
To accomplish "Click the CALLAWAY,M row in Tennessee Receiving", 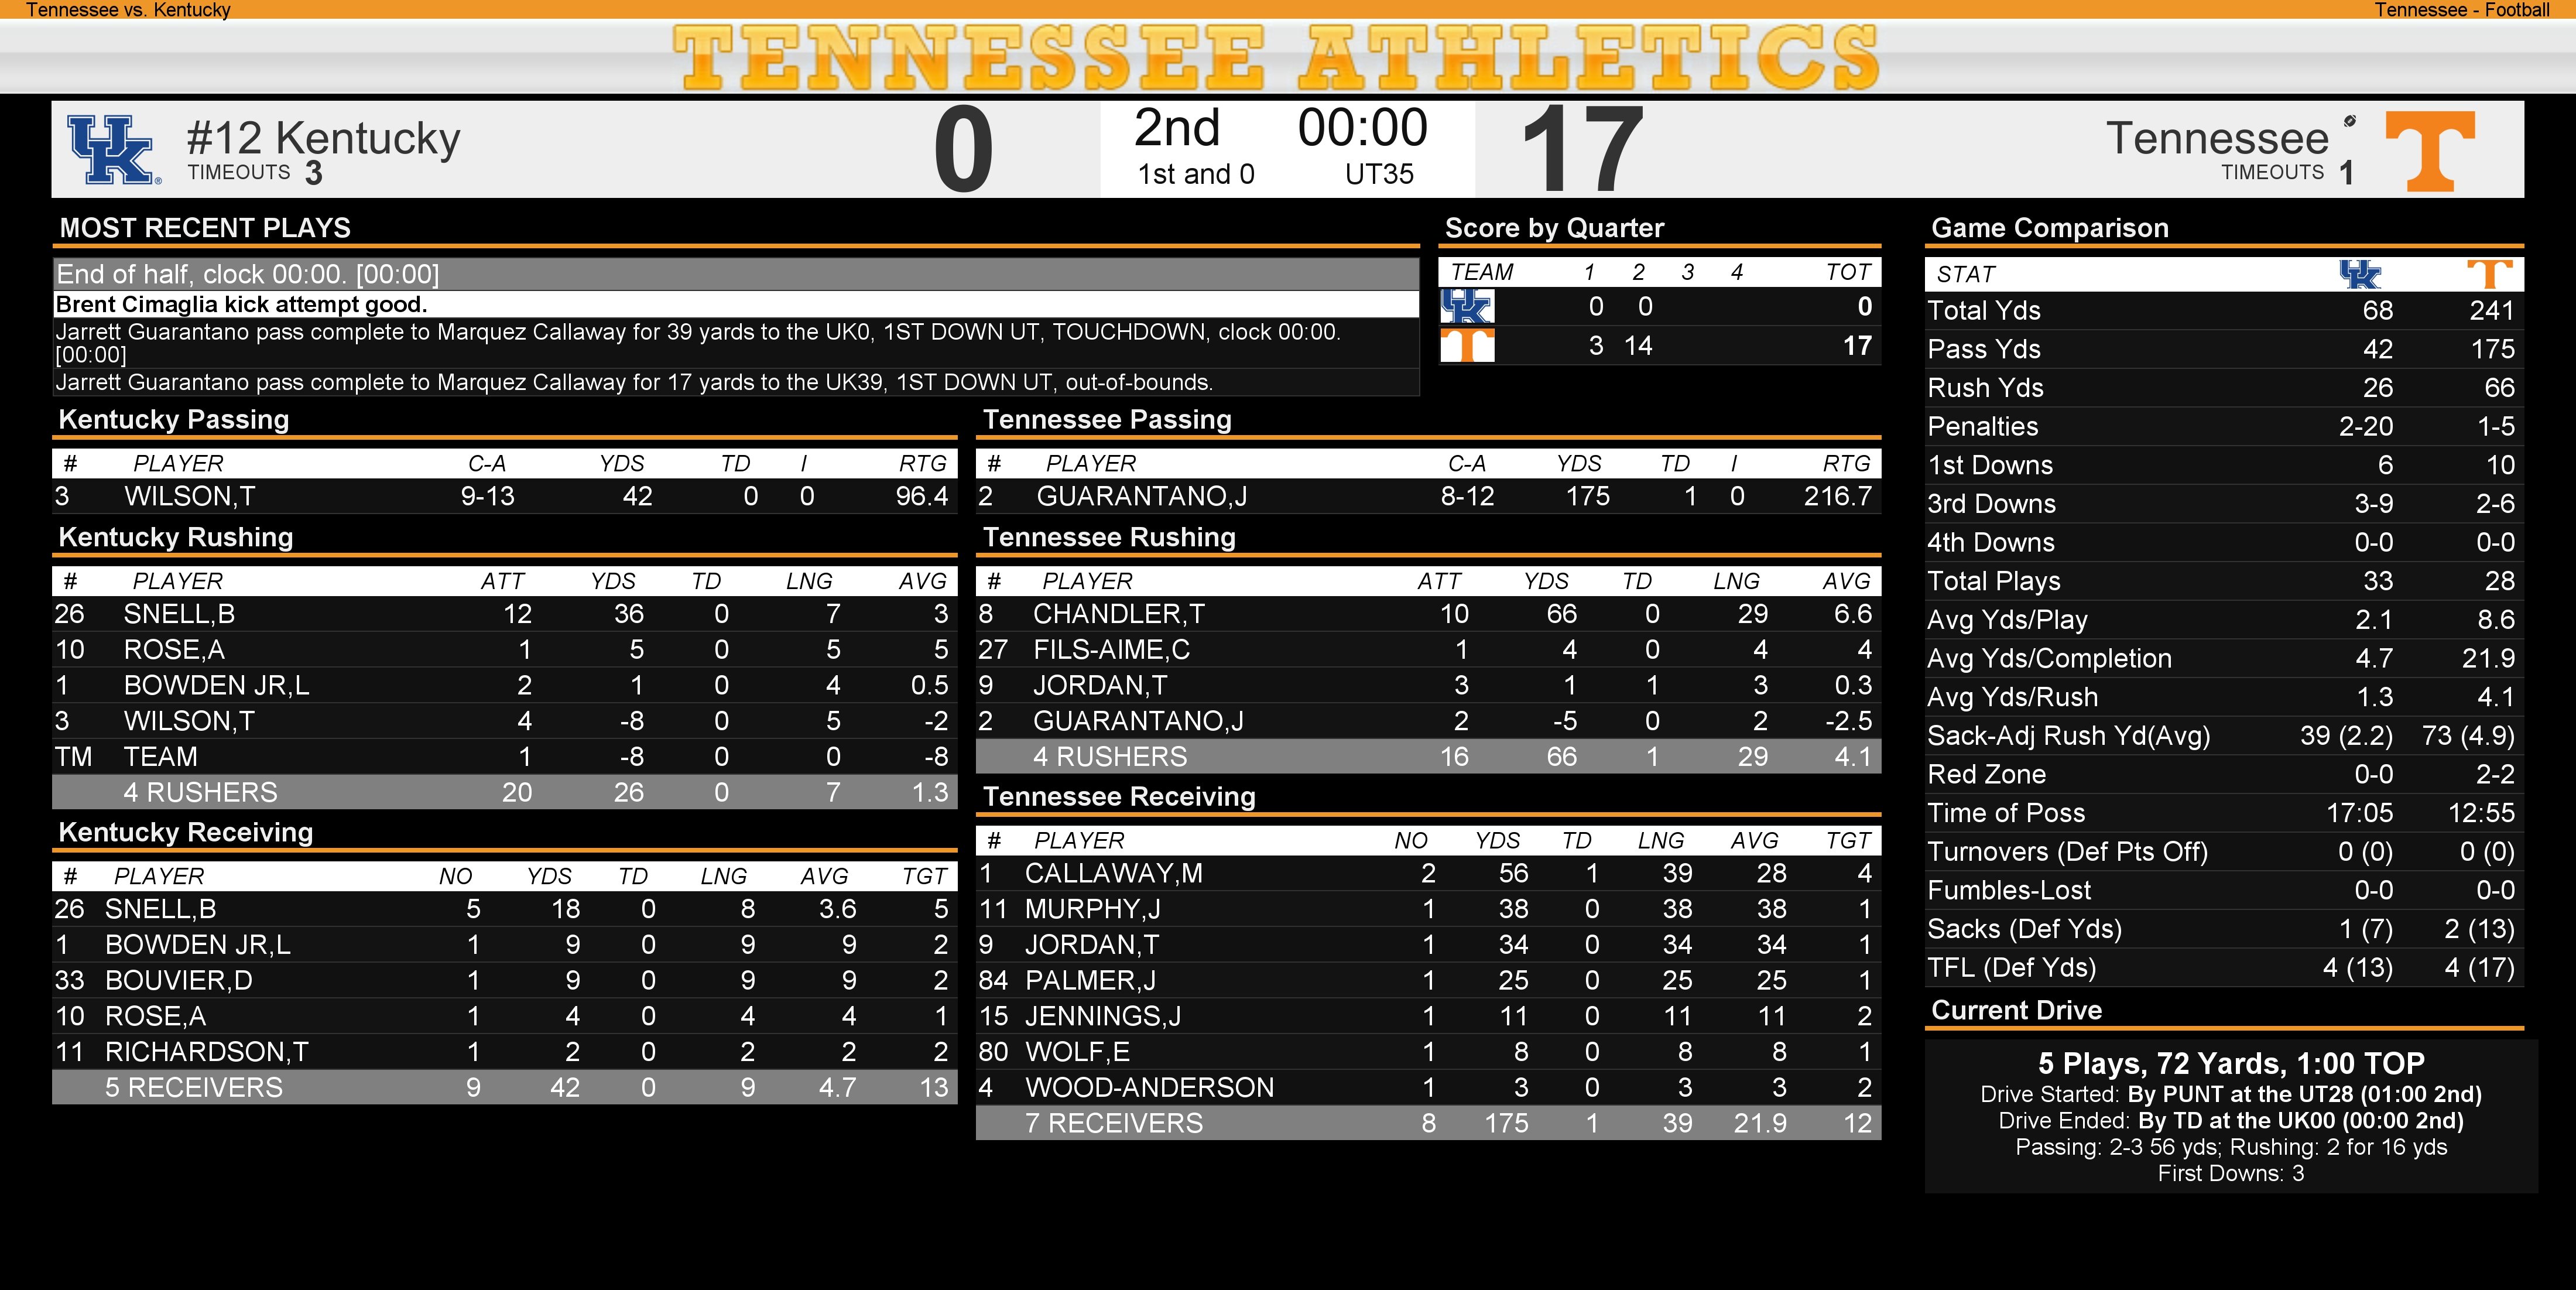I will pos(1427,873).
